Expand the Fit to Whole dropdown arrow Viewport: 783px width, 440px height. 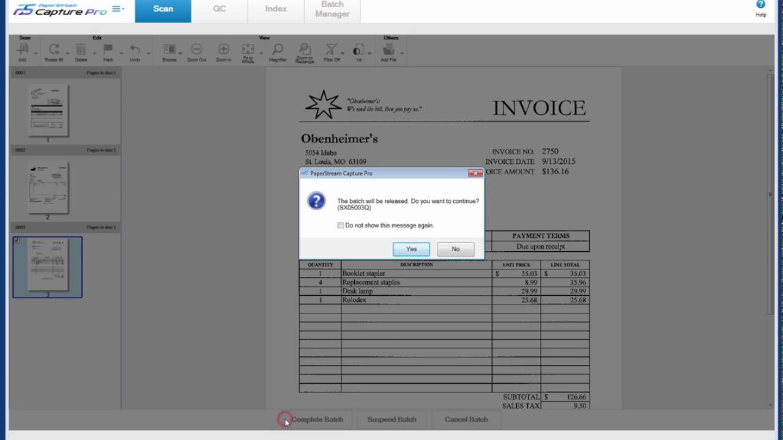pos(261,53)
